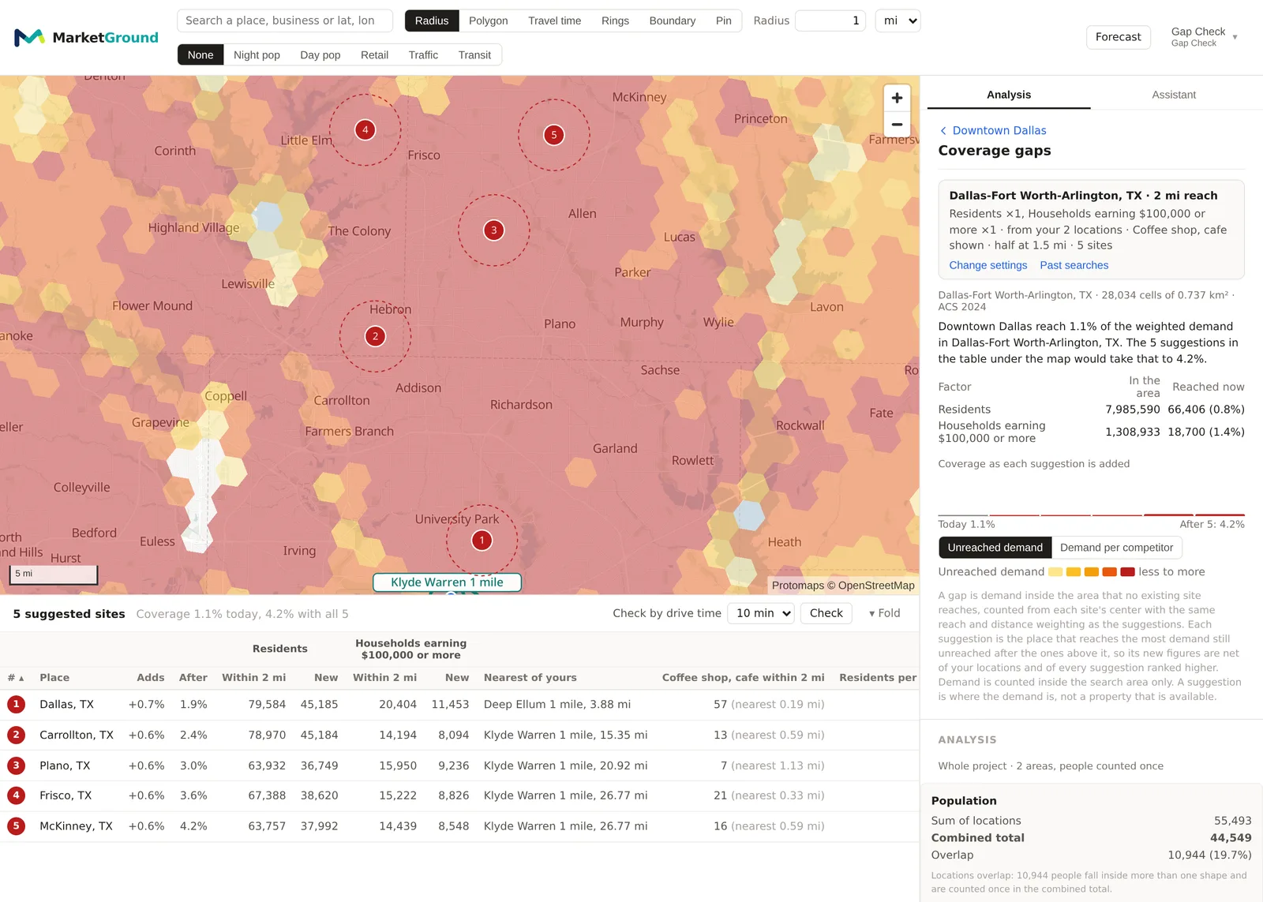Screen dimensions: 1263x902
Task: Open the radius unit mi dropdown
Action: (898, 21)
